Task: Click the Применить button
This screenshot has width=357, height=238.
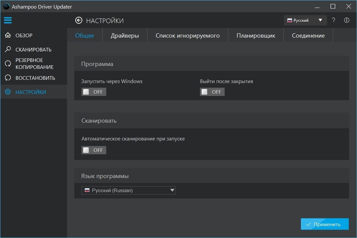Action: (x=325, y=224)
